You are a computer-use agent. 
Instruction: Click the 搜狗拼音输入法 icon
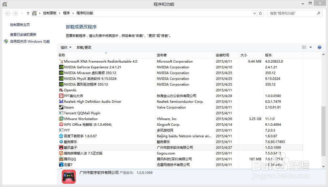(61, 153)
